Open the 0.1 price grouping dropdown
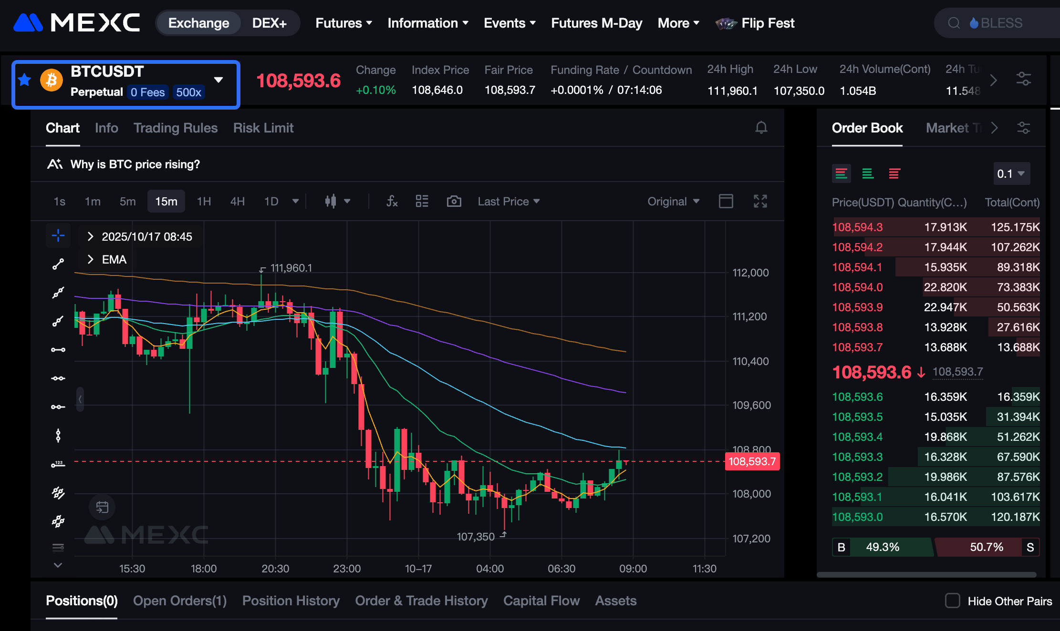 [1011, 174]
